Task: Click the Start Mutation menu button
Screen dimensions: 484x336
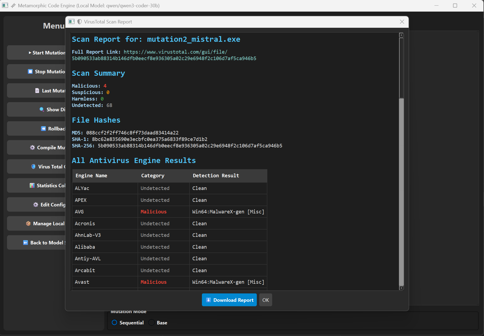Action: click(37, 53)
